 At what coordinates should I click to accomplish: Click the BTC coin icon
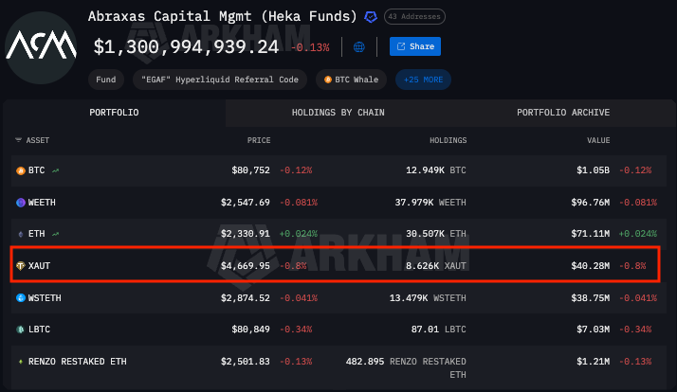click(20, 170)
